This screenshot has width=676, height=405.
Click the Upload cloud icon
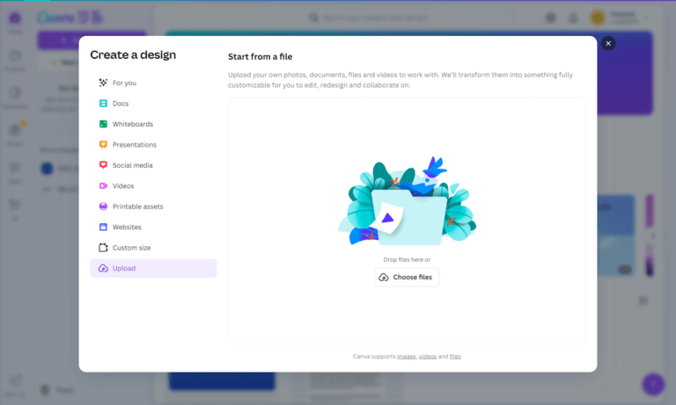pos(103,268)
